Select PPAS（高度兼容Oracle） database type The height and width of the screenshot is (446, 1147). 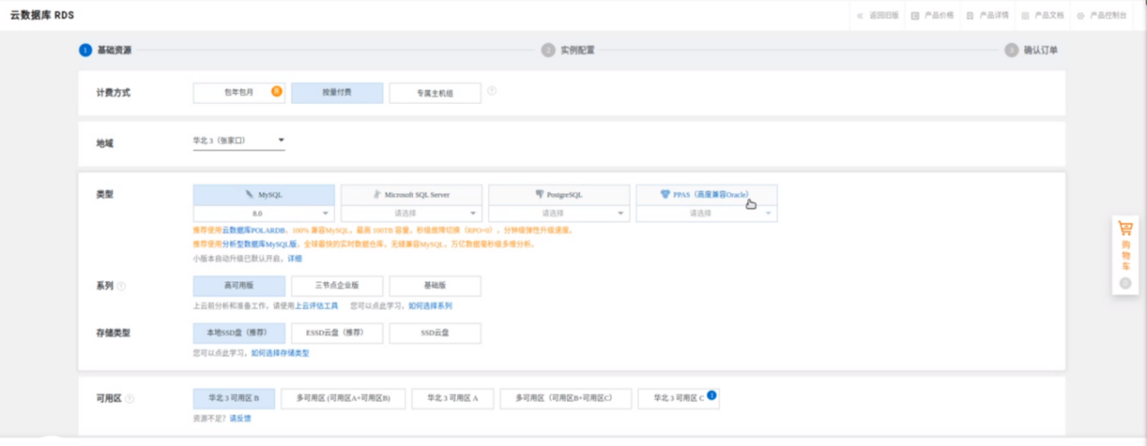(x=706, y=194)
